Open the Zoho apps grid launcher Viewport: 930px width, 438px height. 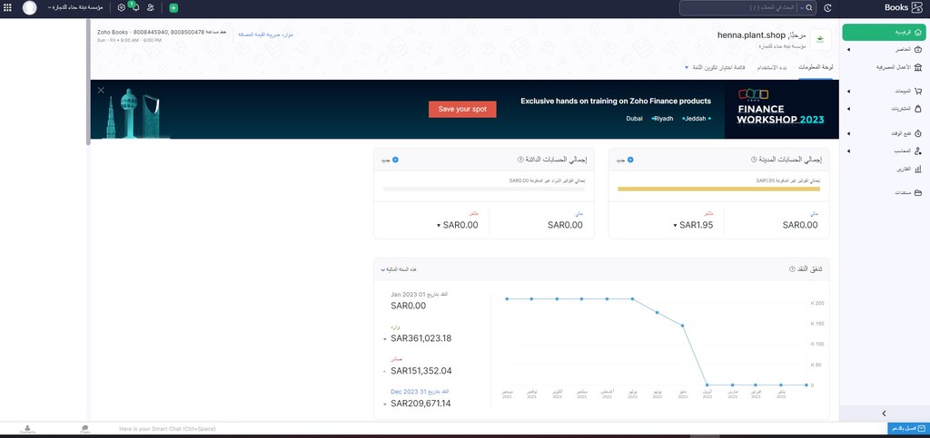coord(7,7)
